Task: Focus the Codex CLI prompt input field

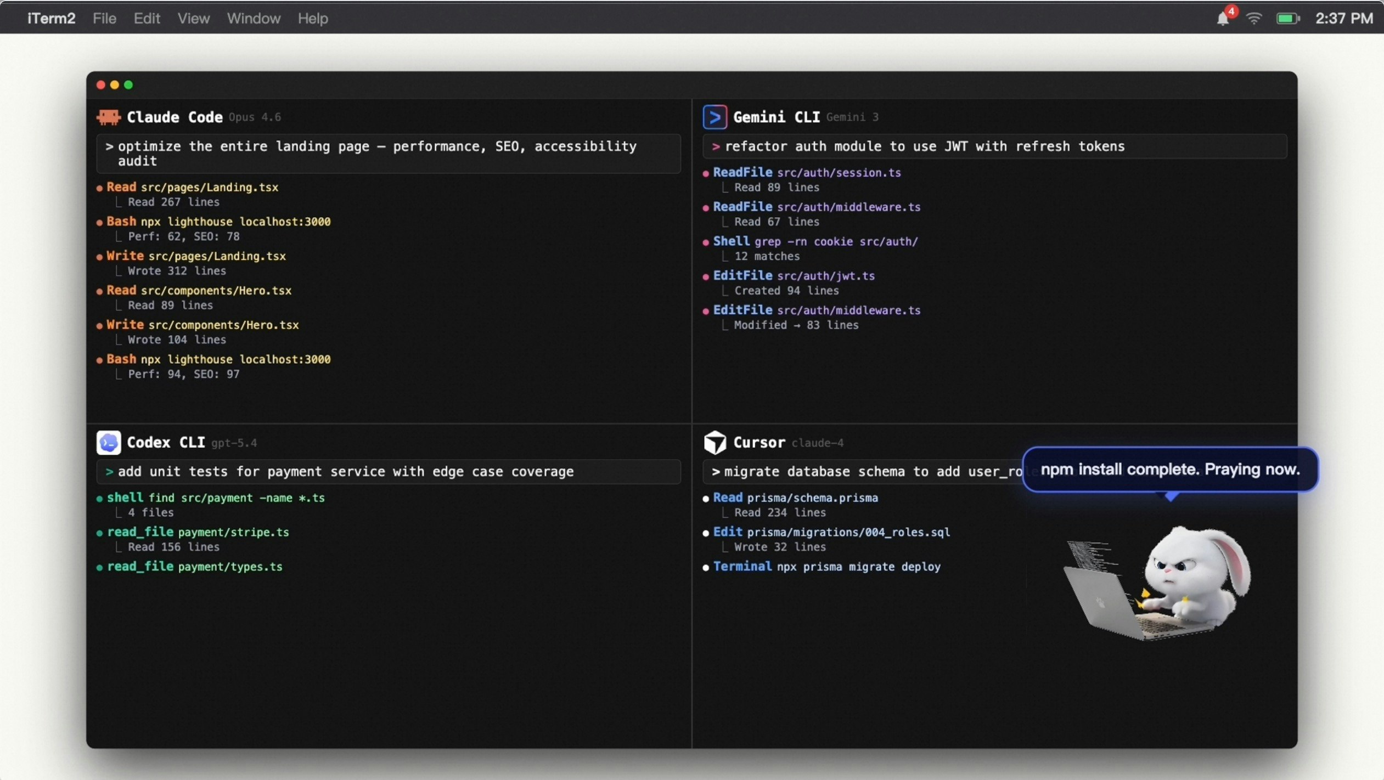Action: click(389, 472)
